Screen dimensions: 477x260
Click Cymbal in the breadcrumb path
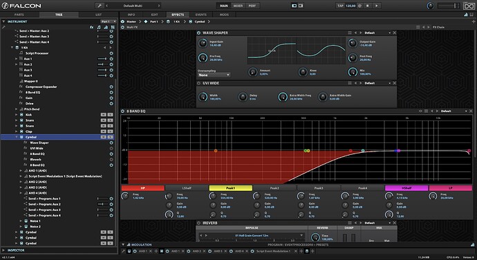[x=200, y=21]
